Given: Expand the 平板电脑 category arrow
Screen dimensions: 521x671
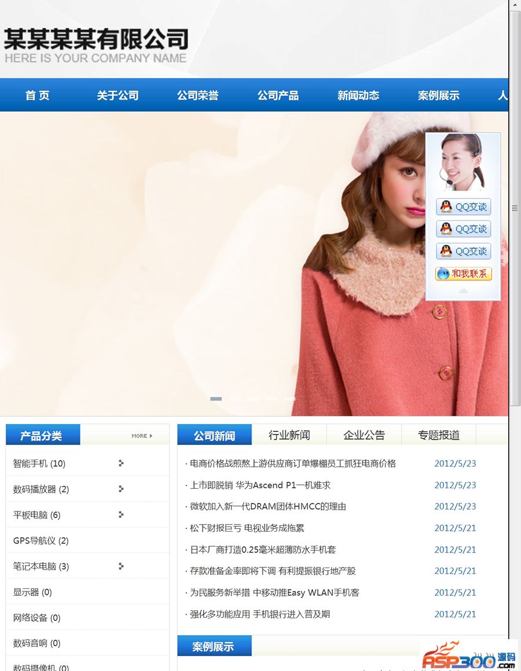Looking at the screenshot, I should (120, 514).
